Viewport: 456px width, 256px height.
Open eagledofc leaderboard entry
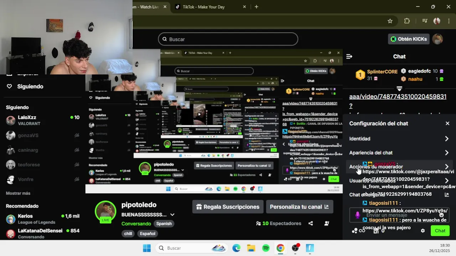click(x=422, y=71)
